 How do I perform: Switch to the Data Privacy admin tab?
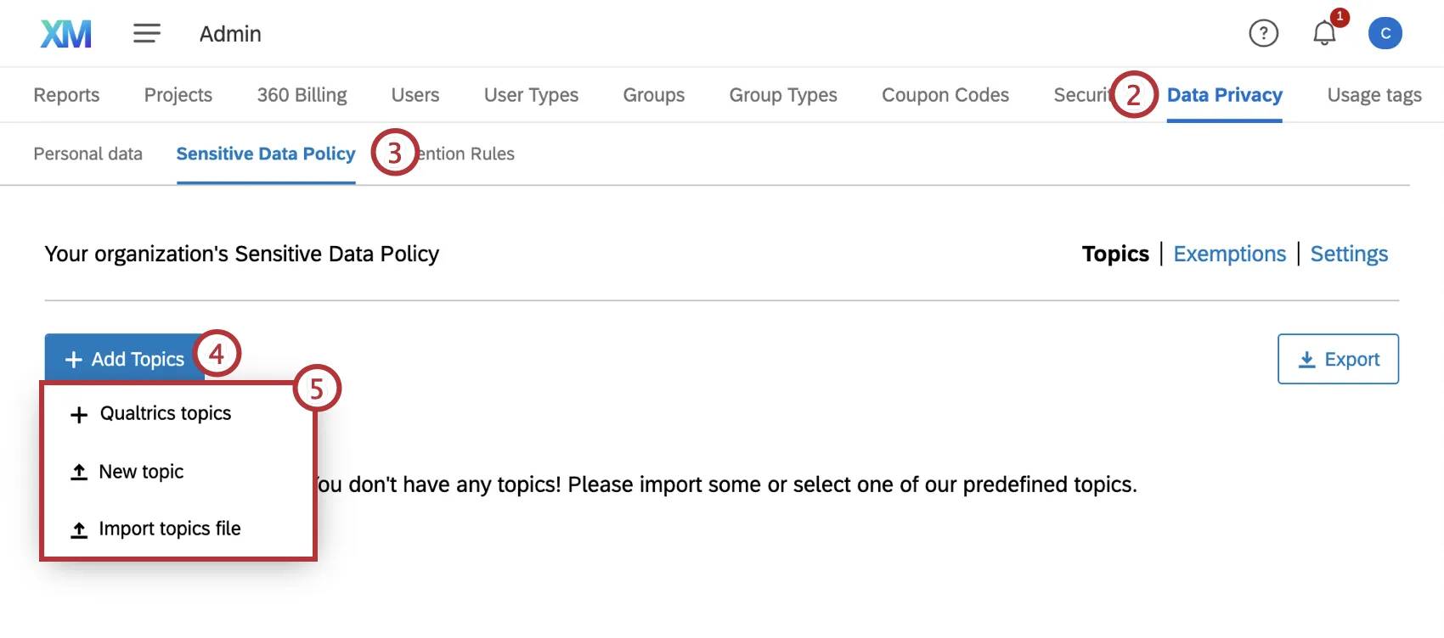[x=1225, y=95]
